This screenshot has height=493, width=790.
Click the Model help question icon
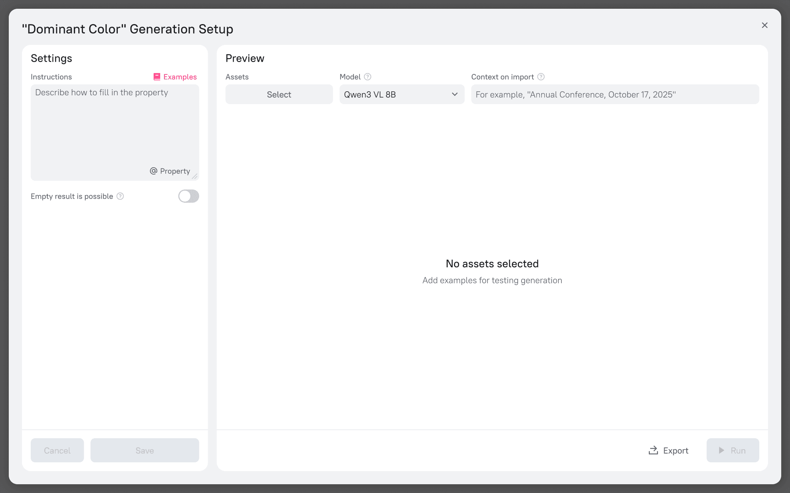click(368, 77)
